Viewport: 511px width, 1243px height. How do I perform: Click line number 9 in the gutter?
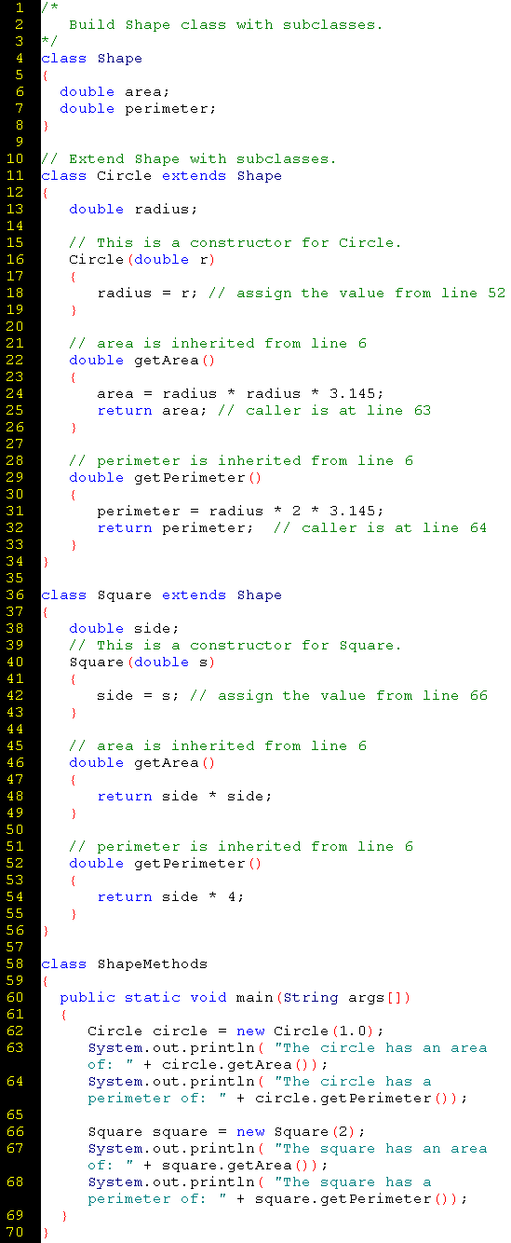pos(20,142)
